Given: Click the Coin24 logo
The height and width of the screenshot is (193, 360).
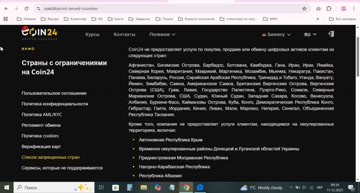Looking at the screenshot, I should point(39,33).
